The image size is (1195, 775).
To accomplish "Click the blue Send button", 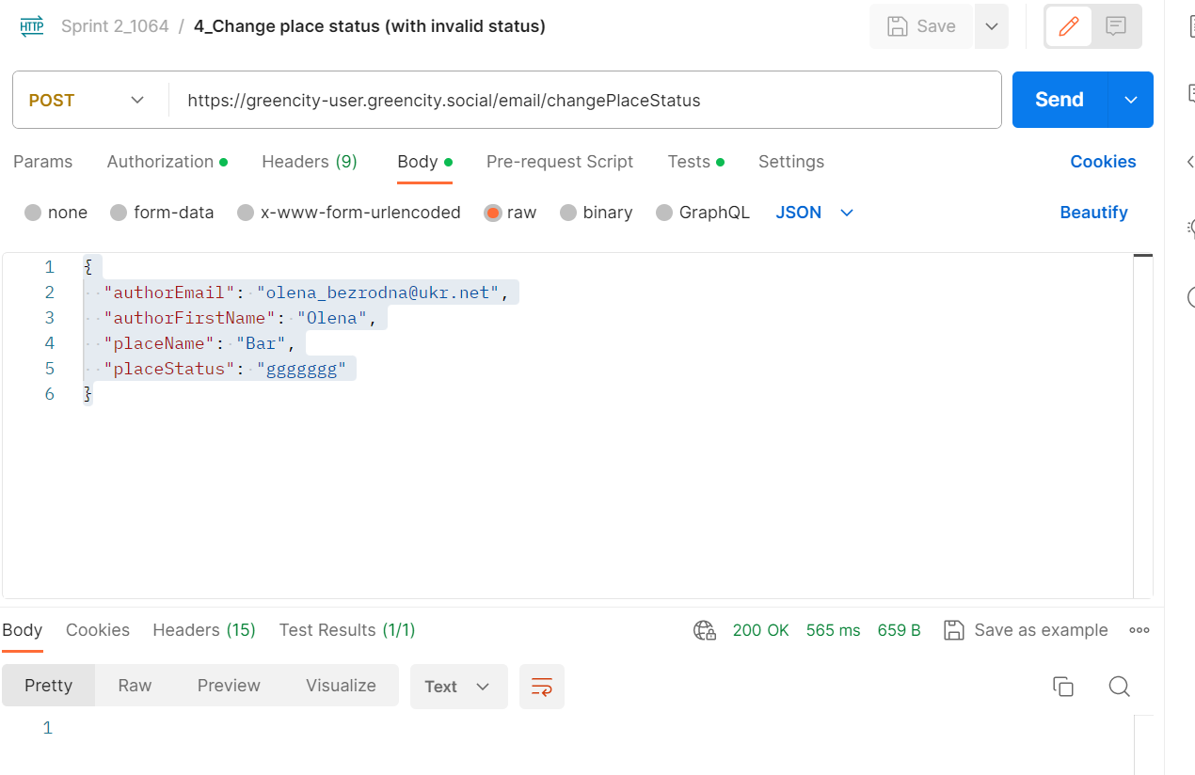I will 1060,100.
